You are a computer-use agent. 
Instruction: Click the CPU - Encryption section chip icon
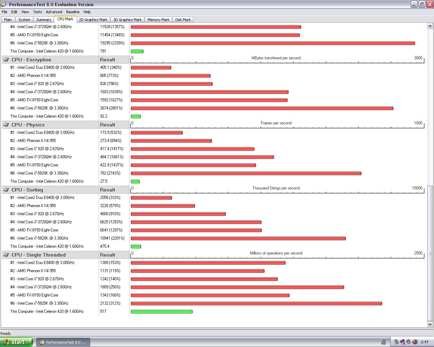point(6,60)
